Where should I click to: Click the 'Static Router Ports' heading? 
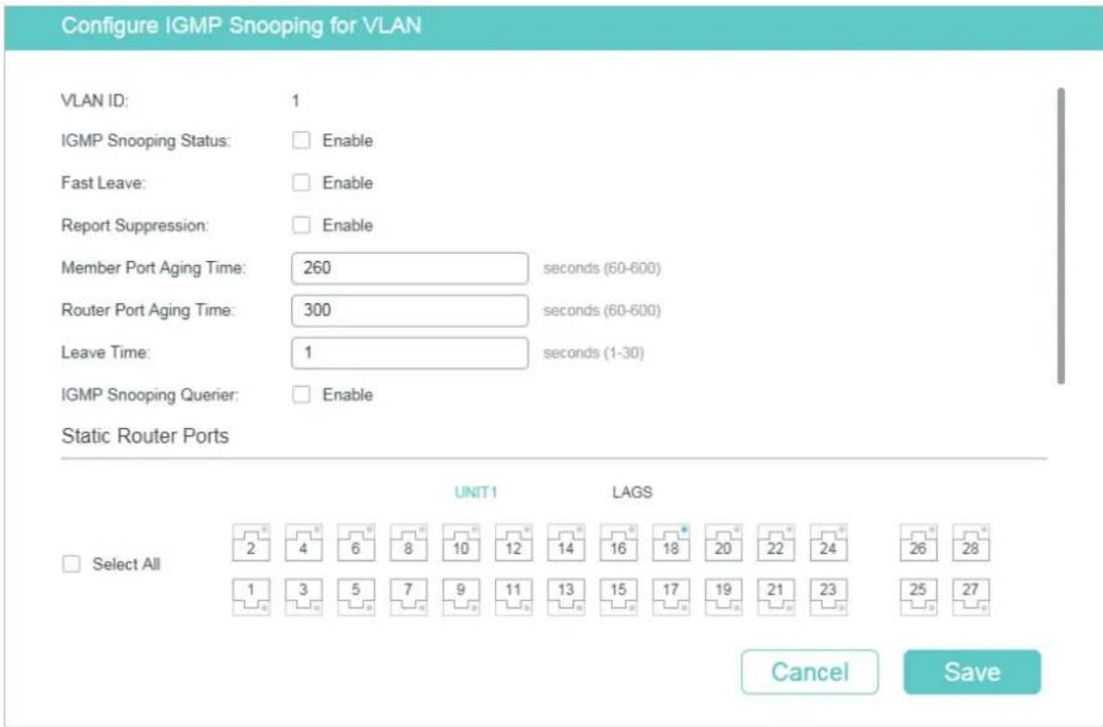point(145,436)
